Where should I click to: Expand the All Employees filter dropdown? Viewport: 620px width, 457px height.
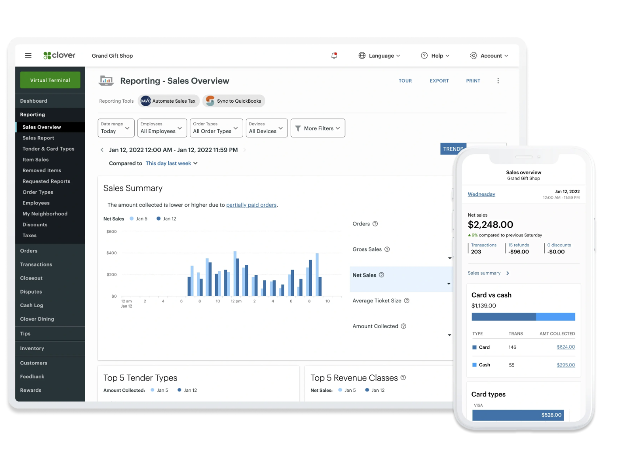point(162,128)
